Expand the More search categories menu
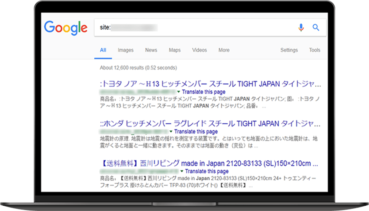 click(x=224, y=50)
